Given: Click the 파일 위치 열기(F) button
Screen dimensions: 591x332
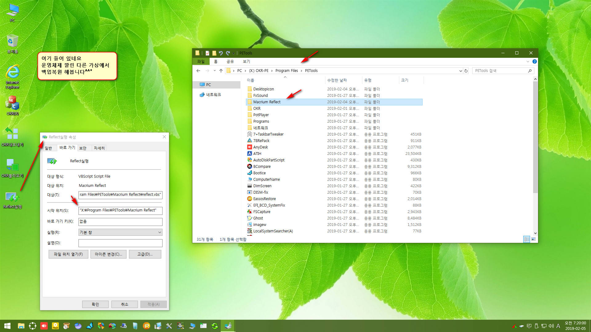Looking at the screenshot, I should click(68, 254).
